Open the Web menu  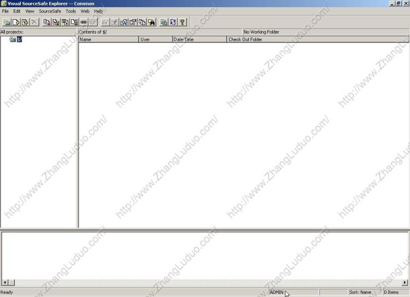pos(85,11)
